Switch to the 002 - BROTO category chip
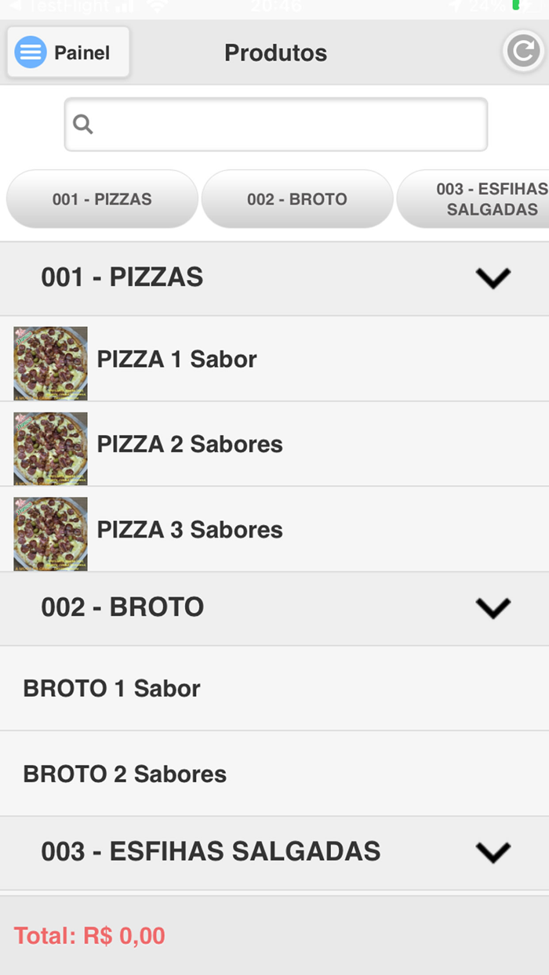Screen dimensions: 549x975 pos(296,199)
